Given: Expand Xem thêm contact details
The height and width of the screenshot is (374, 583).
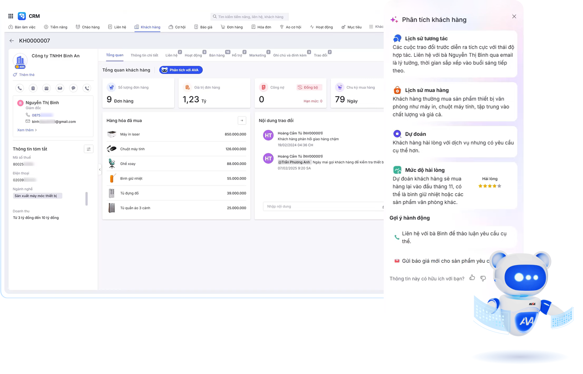Looking at the screenshot, I should (x=27, y=130).
